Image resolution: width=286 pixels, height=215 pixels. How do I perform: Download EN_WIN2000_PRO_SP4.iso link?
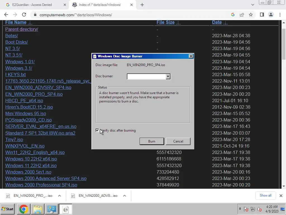click(34, 94)
